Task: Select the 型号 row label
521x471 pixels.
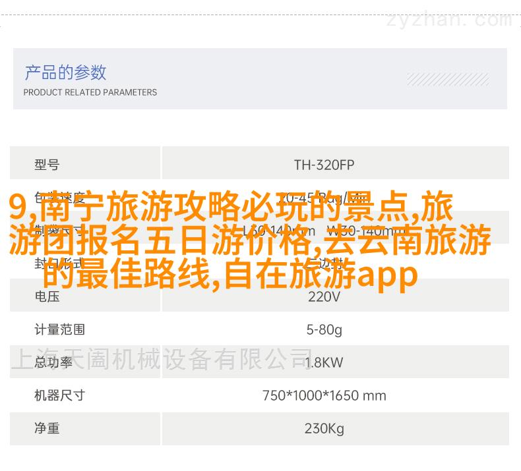Action: point(47,165)
